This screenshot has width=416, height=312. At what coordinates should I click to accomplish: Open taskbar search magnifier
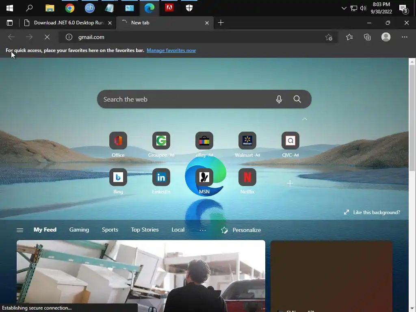click(29, 8)
